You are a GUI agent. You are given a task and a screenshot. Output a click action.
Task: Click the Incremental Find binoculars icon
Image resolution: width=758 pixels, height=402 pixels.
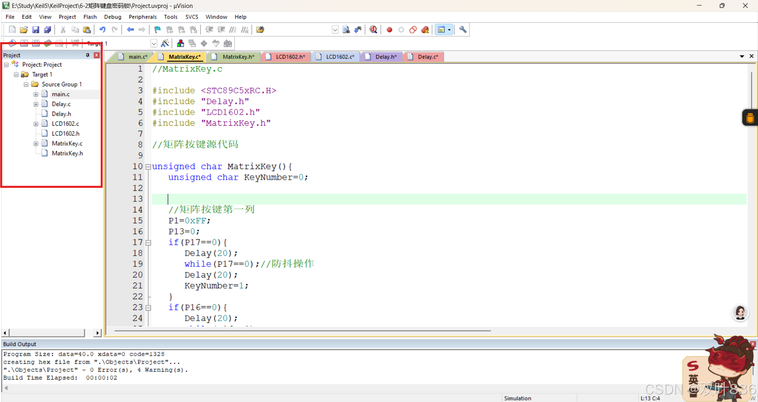point(358,30)
